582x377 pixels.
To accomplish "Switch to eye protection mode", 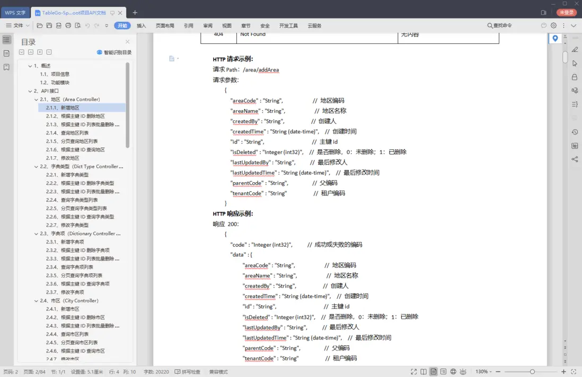I will tap(463, 372).
